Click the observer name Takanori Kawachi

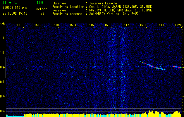coord(103,3)
